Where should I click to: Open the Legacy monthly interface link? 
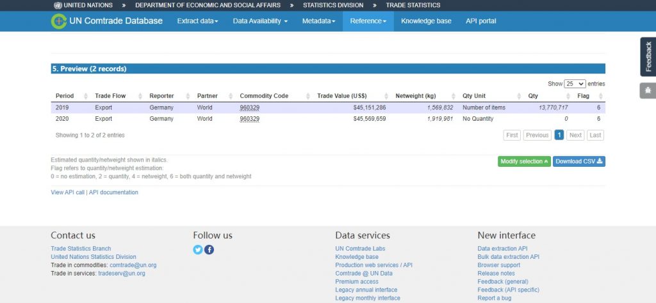click(x=368, y=299)
